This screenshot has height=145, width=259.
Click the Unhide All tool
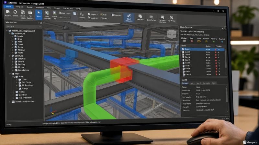click(x=93, y=18)
